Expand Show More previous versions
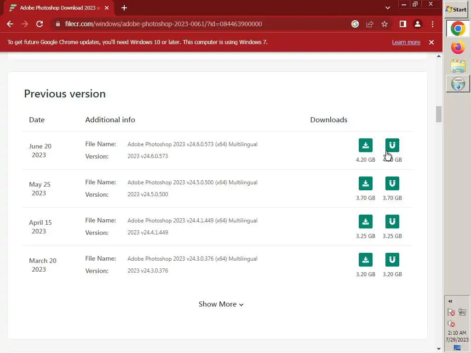The image size is (471, 353). tap(221, 304)
